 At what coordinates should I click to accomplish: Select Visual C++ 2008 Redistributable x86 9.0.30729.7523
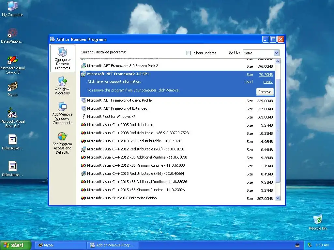177,133
